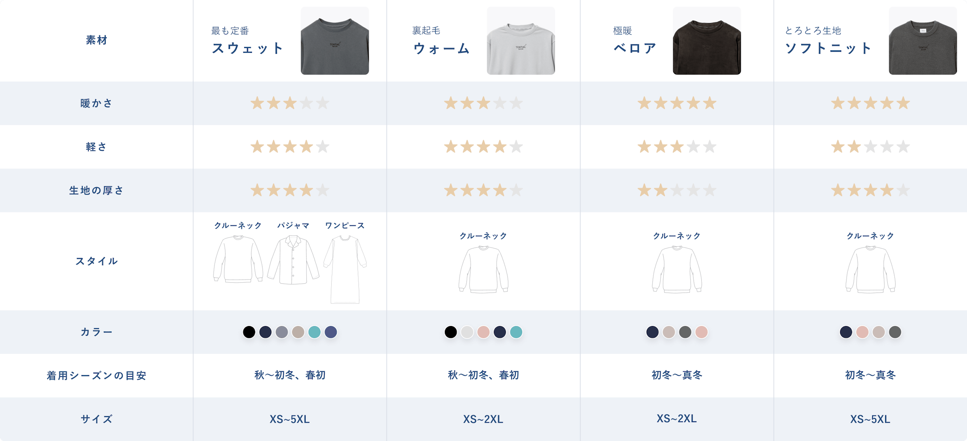Select the teal color swatch for Sweat
967x441 pixels.
tap(314, 332)
